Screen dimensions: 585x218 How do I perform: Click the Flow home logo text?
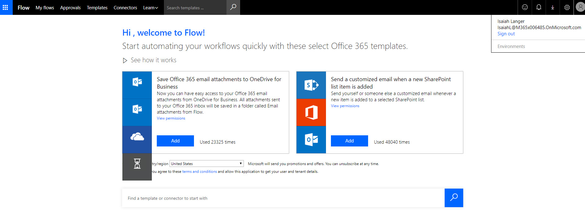coord(24,8)
